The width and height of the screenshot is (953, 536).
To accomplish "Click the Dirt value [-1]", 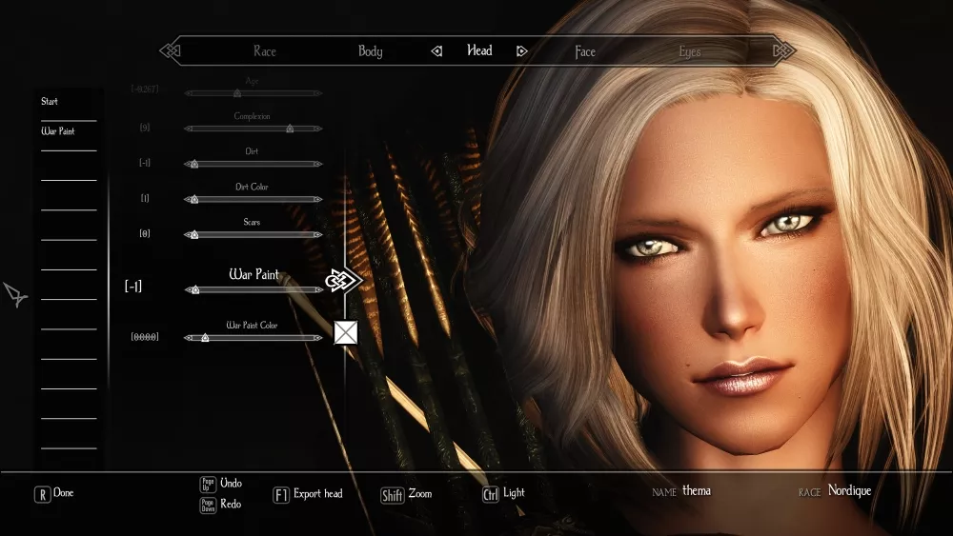I will coord(145,163).
